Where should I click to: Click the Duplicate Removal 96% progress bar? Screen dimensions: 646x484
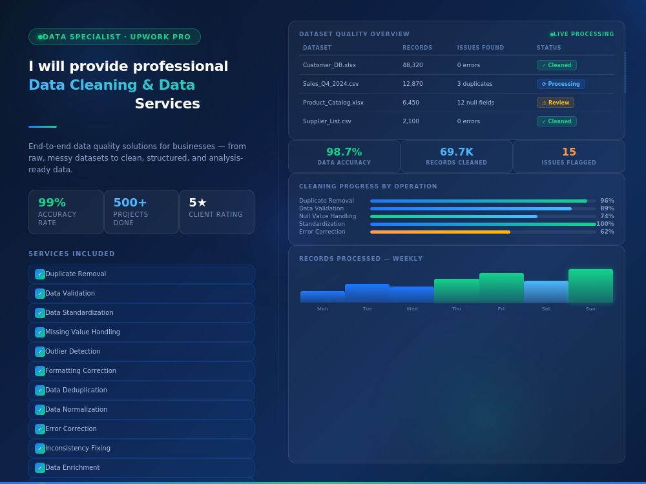[483, 201]
